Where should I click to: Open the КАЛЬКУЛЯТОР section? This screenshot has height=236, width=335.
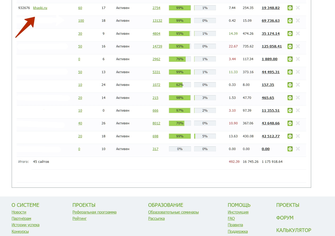coord(294,230)
